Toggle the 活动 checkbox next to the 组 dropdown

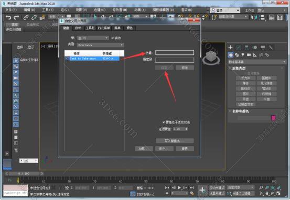pyautogui.click(x=112, y=38)
